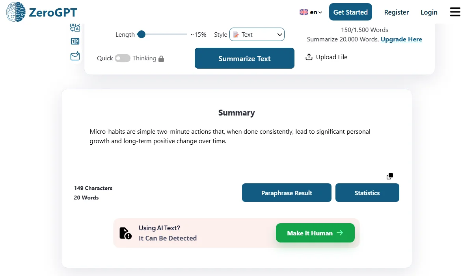Viewport: 473px width, 276px height.
Task: Open the email writer tool in the sidebar
Action: (75, 56)
